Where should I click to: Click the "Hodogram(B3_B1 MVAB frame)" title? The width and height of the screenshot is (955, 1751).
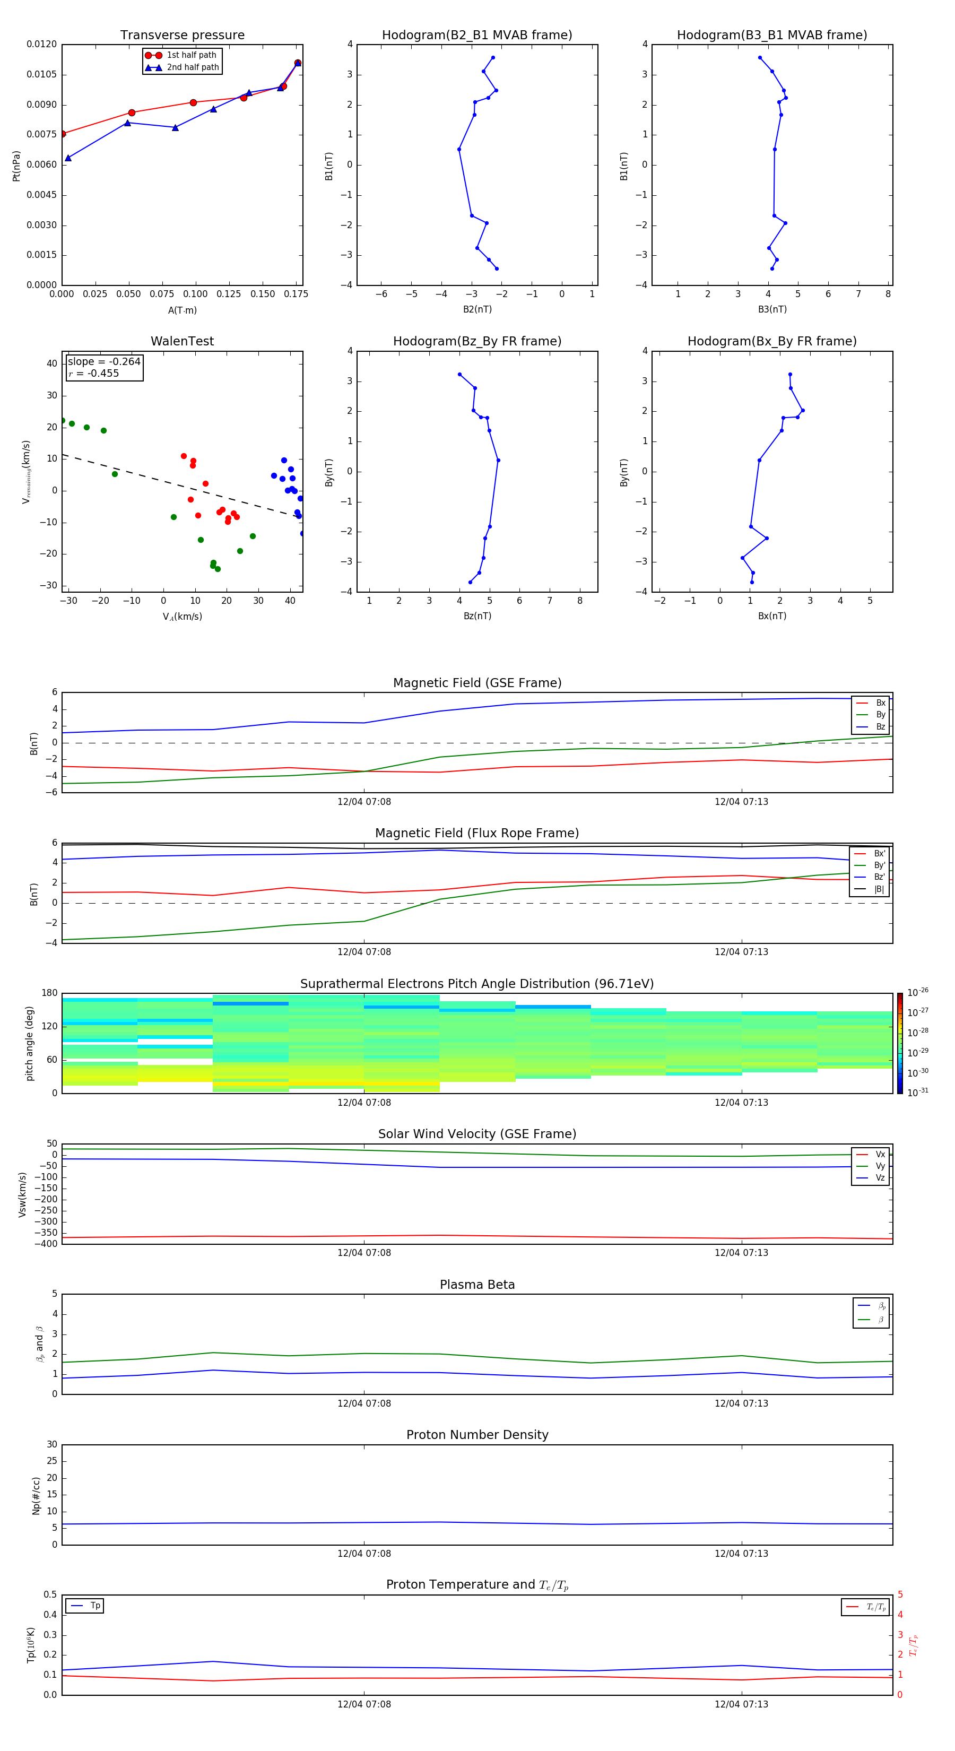(772, 36)
